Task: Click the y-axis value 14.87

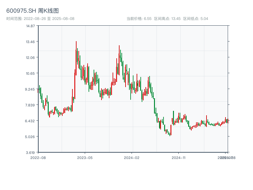Action: (x=30, y=26)
